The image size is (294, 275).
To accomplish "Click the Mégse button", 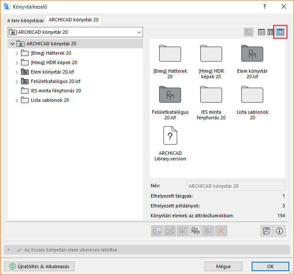I will pyautogui.click(x=223, y=266).
